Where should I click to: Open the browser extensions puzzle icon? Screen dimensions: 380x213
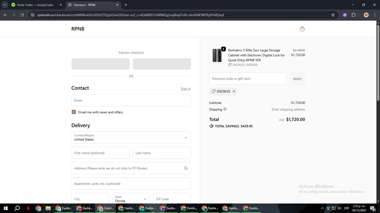tap(354, 15)
